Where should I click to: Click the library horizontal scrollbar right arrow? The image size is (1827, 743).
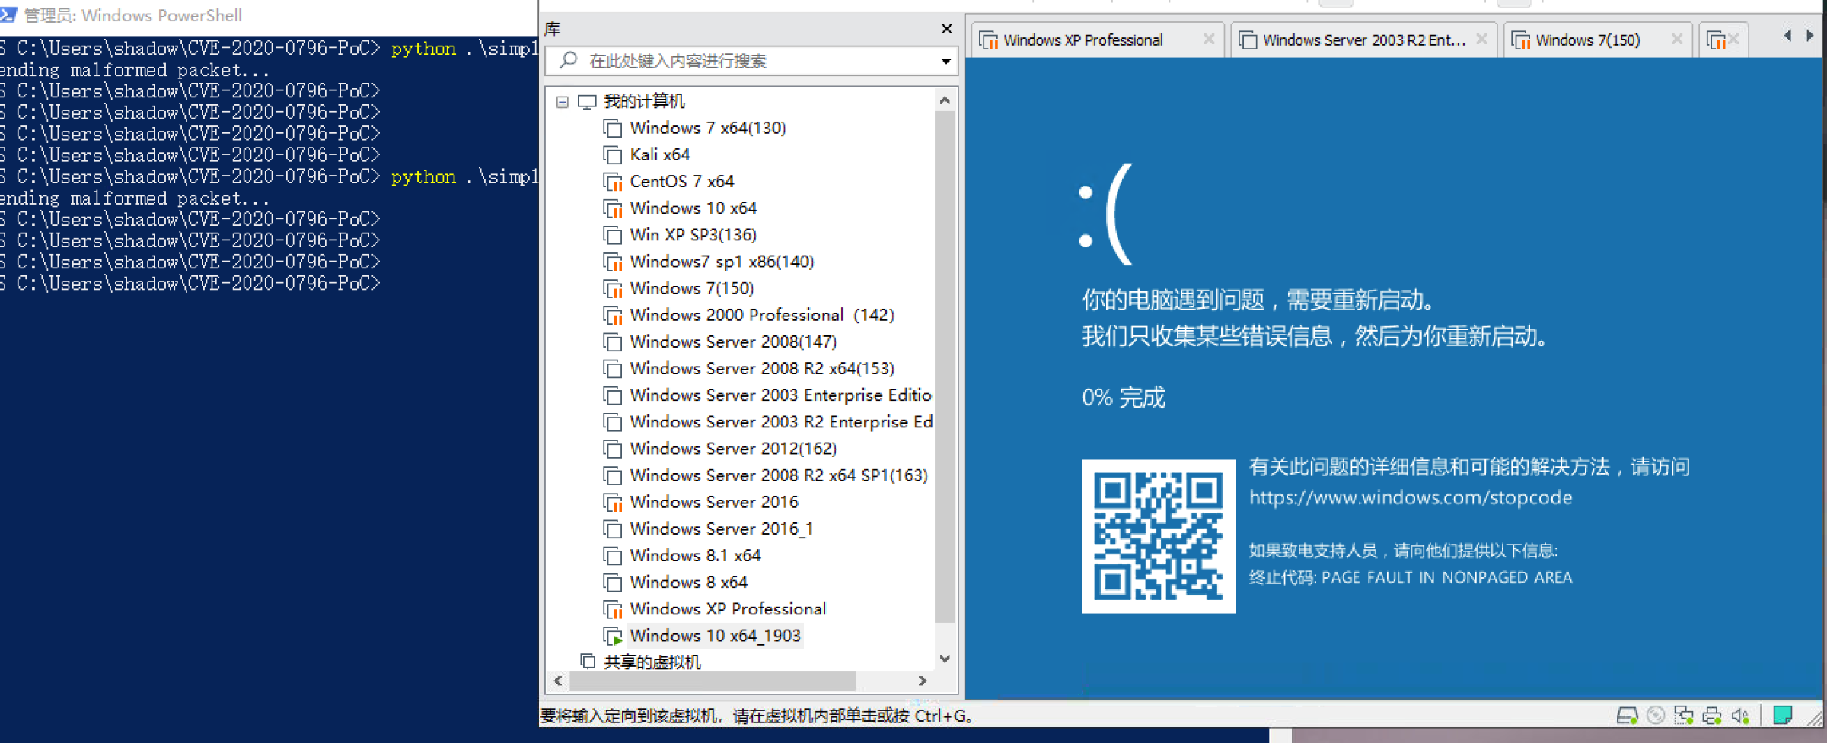923,681
